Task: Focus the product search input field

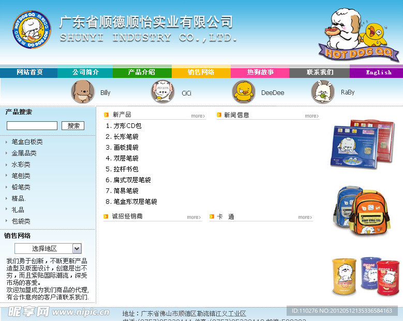Action: click(32, 125)
